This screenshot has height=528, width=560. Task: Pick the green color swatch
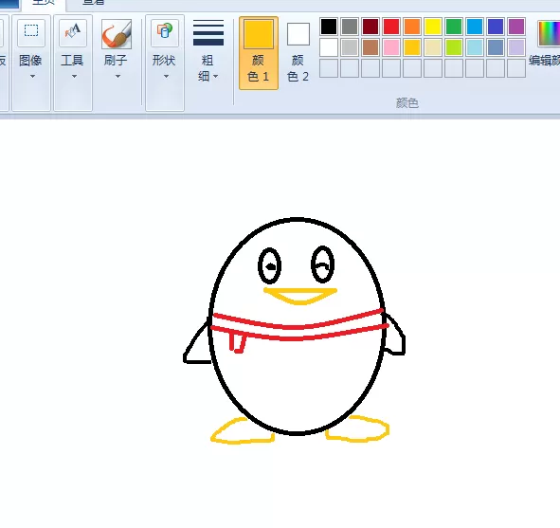tap(454, 27)
